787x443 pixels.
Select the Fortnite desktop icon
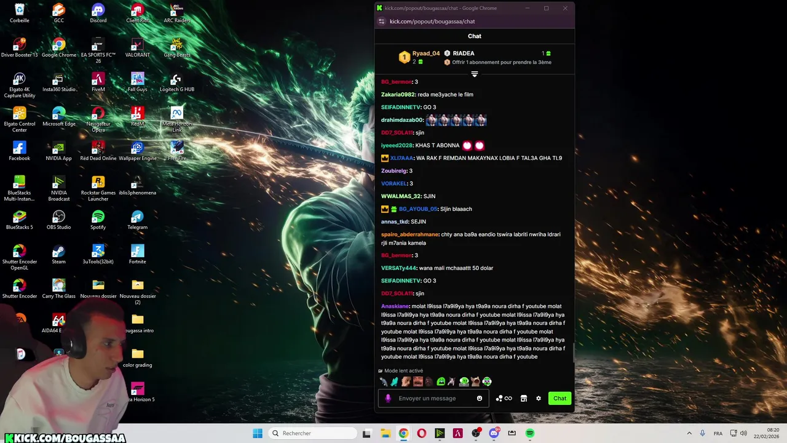click(138, 254)
